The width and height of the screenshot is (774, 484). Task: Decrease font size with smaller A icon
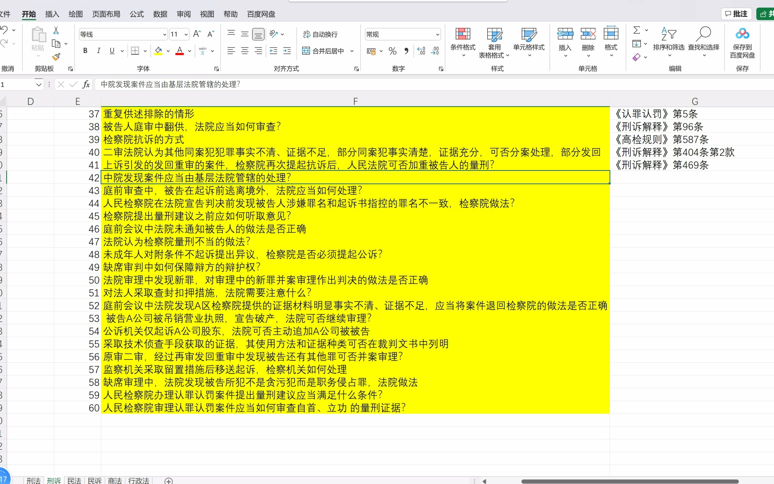pyautogui.click(x=211, y=34)
